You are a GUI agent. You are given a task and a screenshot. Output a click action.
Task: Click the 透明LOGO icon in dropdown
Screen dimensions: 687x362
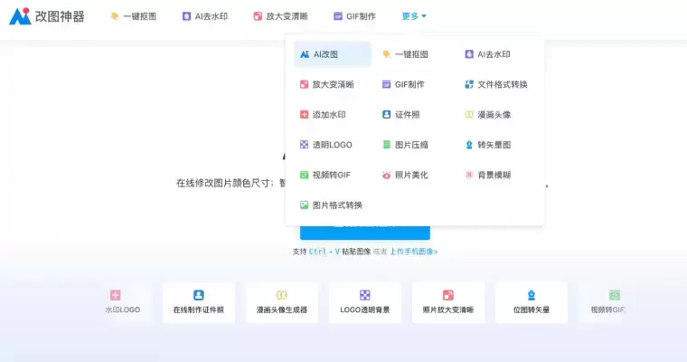(x=304, y=145)
